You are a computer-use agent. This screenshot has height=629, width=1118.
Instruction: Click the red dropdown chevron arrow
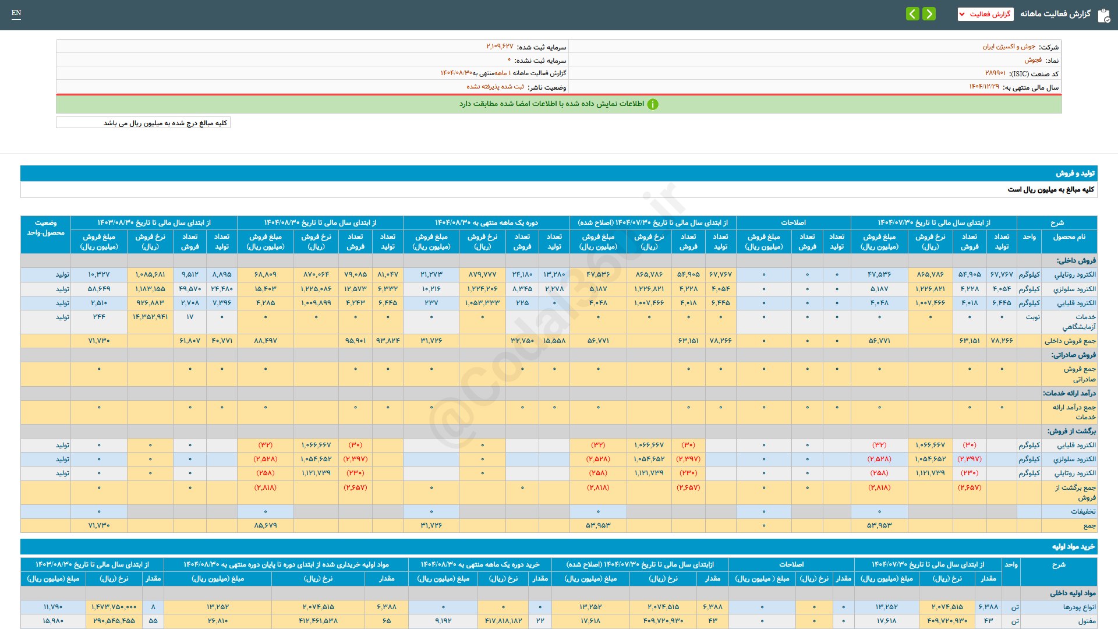(962, 14)
